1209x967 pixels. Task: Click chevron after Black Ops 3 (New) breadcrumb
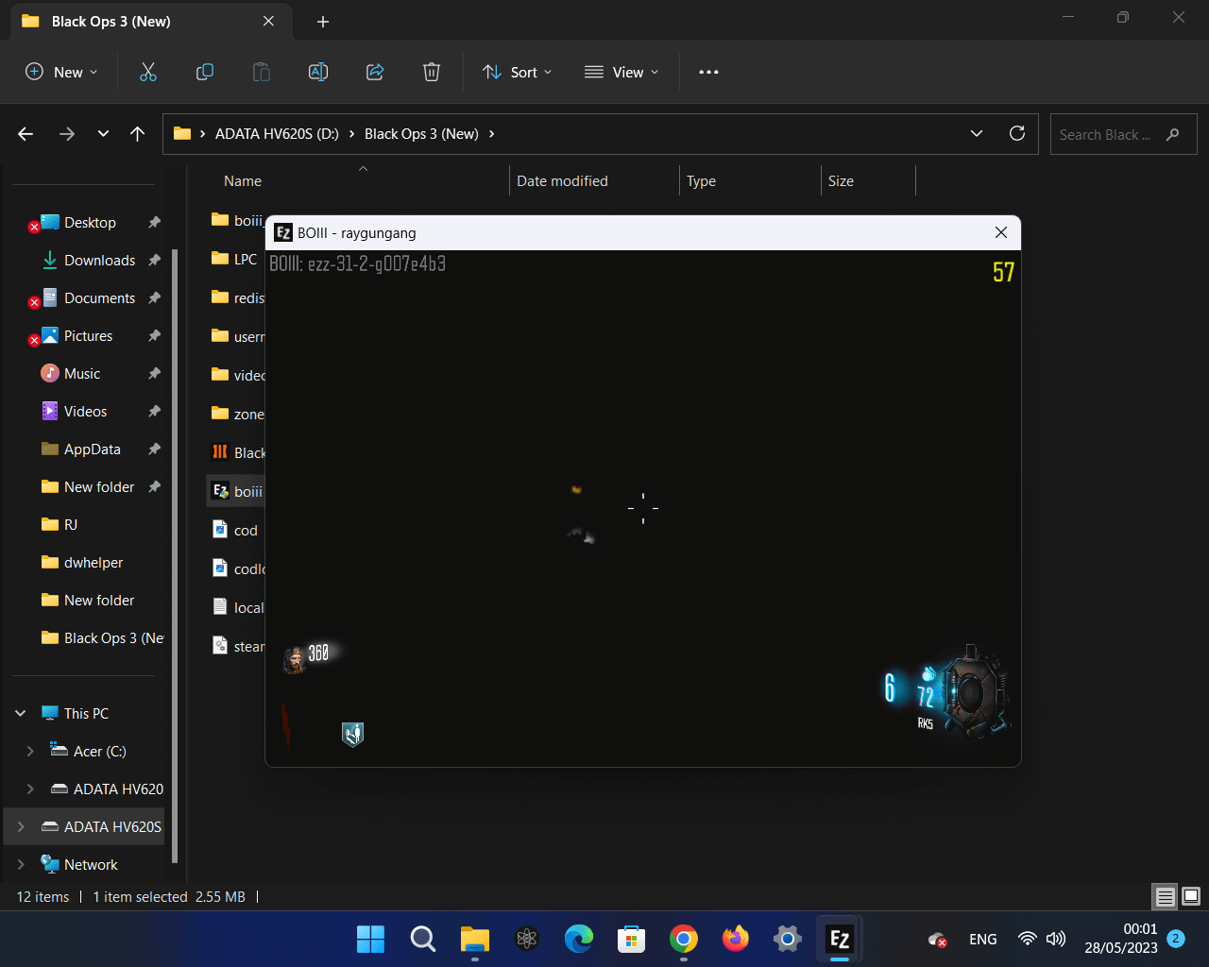point(491,134)
